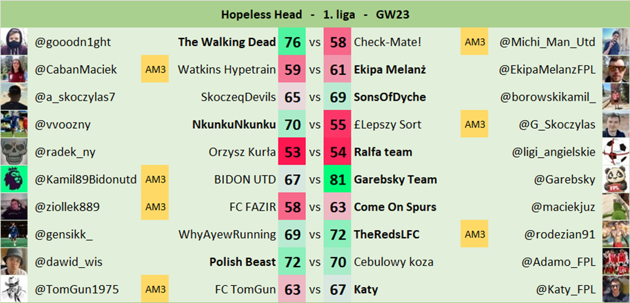Click the skull avatar beside @radek_ny
The image size is (630, 303).
pyautogui.click(x=13, y=152)
